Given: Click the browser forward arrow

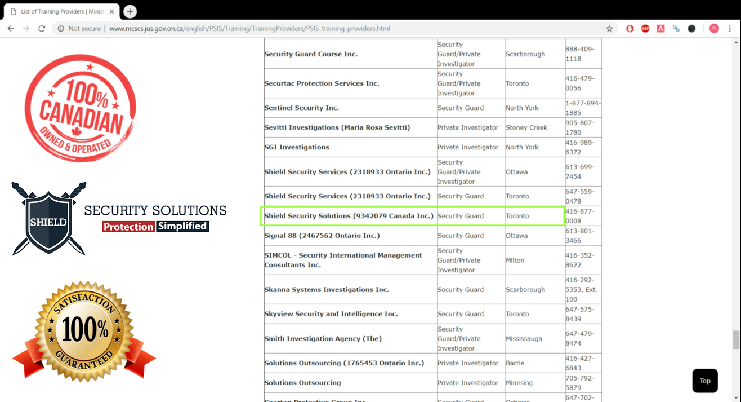Looking at the screenshot, I should point(26,29).
